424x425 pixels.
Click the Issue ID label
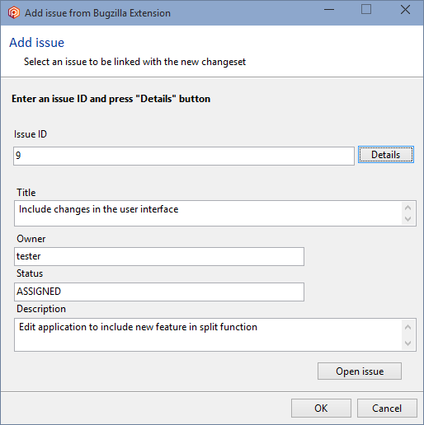tap(31, 134)
